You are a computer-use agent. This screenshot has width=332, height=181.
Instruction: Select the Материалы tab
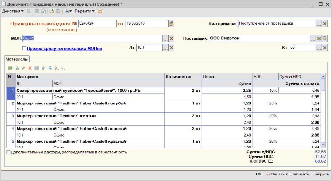coord(17,59)
